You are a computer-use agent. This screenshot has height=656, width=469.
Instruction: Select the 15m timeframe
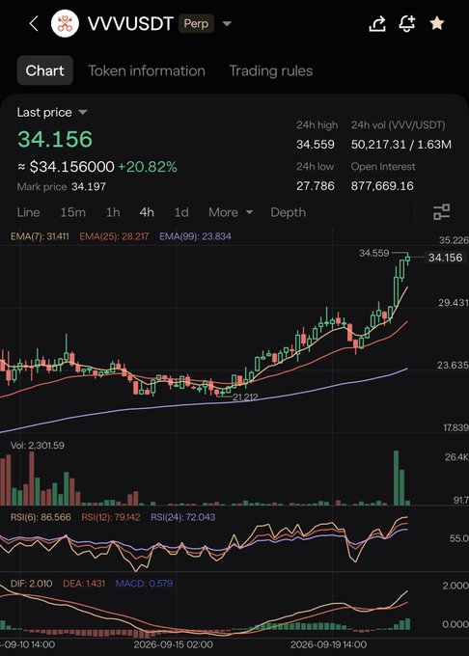72,212
